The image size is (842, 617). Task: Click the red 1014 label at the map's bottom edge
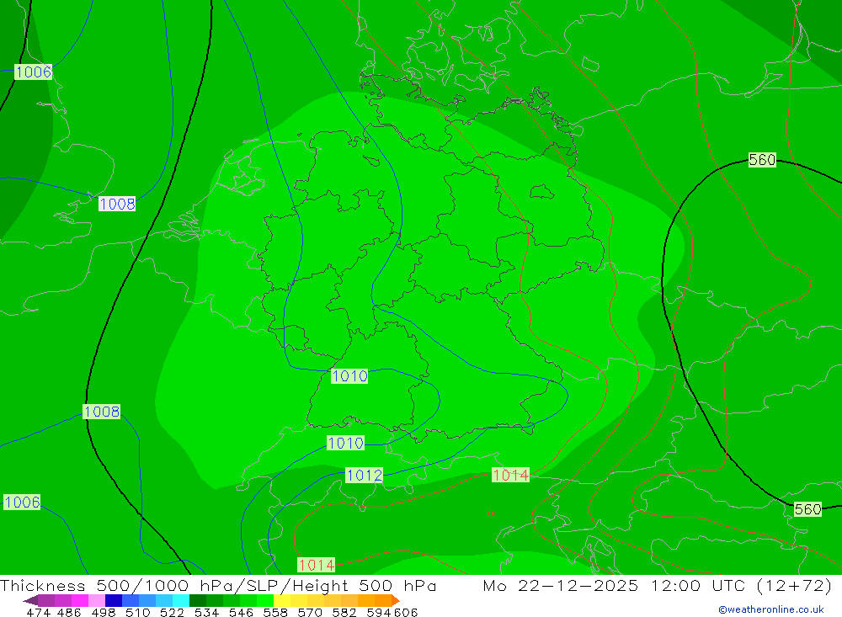tap(317, 565)
